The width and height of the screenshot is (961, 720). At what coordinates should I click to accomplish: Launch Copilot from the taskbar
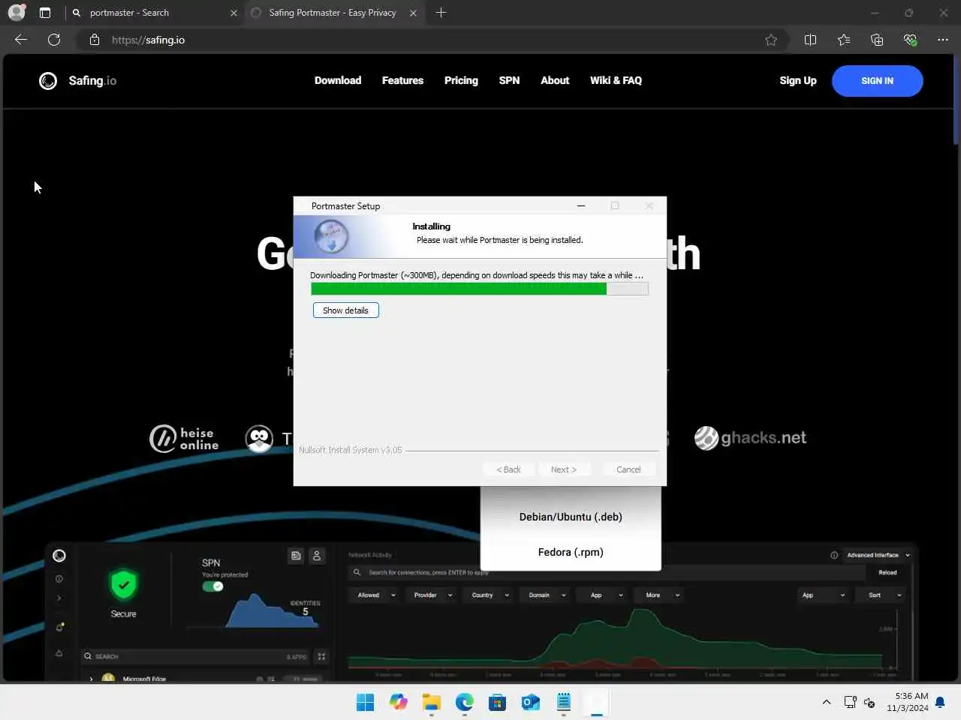point(399,702)
